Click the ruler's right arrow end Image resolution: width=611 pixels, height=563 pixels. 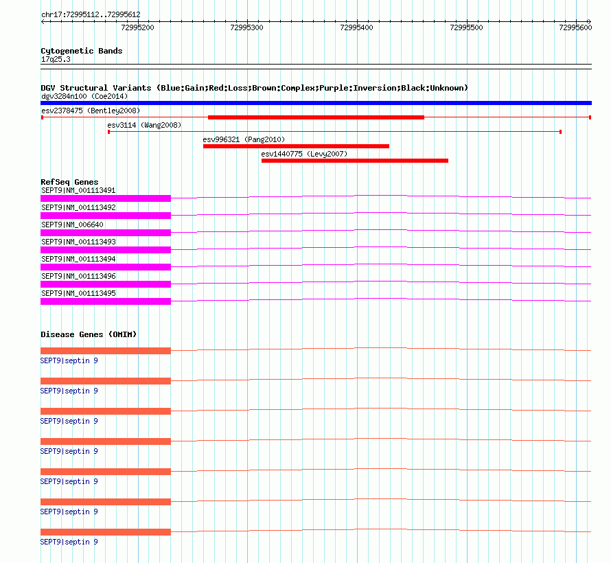coord(589,22)
